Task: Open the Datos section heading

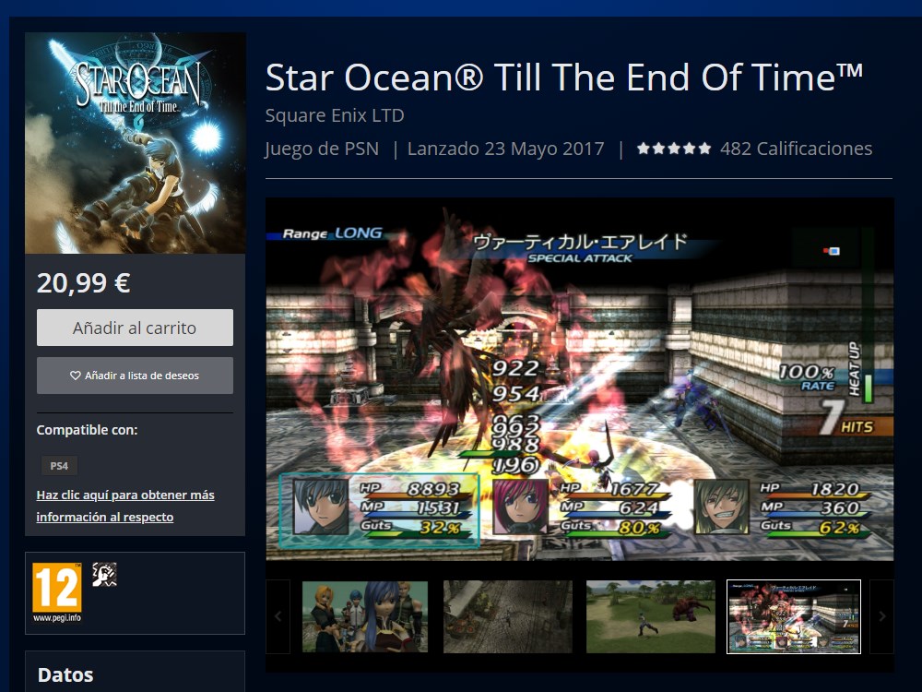Action: (65, 675)
